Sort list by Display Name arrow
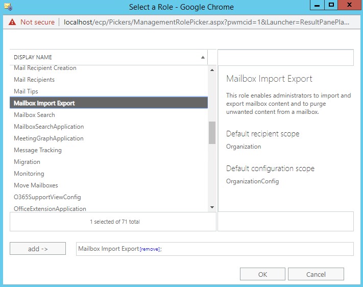The height and width of the screenshot is (287, 363). click(203, 57)
